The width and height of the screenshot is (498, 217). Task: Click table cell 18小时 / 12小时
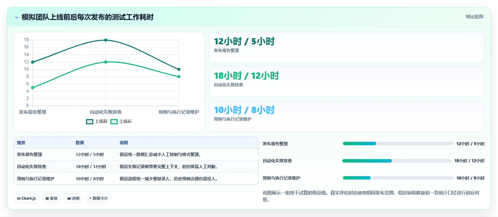[x=91, y=167]
